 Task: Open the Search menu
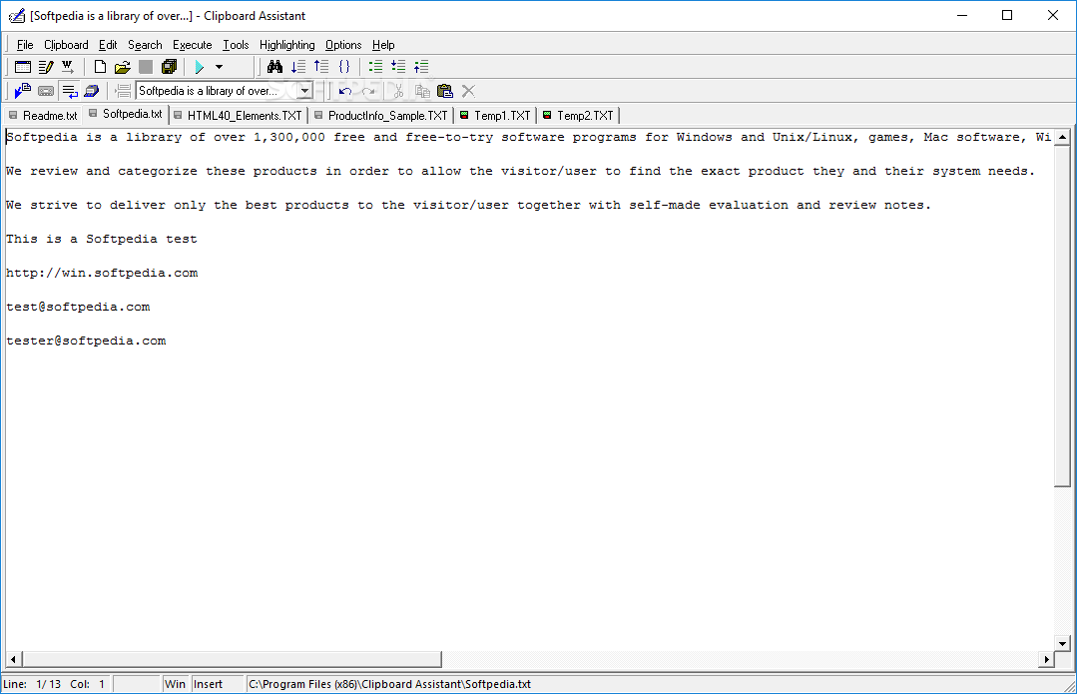coord(145,45)
